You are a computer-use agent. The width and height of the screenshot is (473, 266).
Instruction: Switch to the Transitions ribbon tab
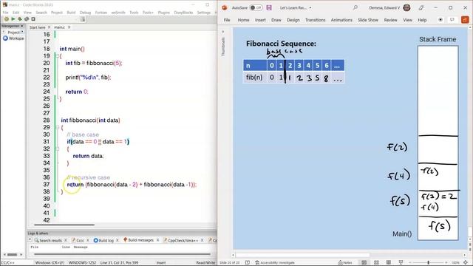pos(316,20)
